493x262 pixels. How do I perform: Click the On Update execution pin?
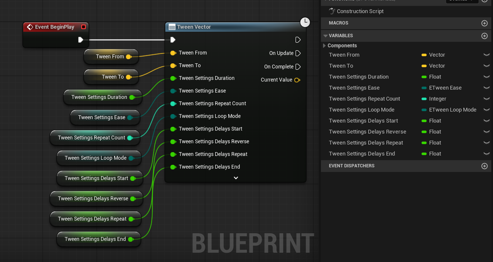point(298,53)
